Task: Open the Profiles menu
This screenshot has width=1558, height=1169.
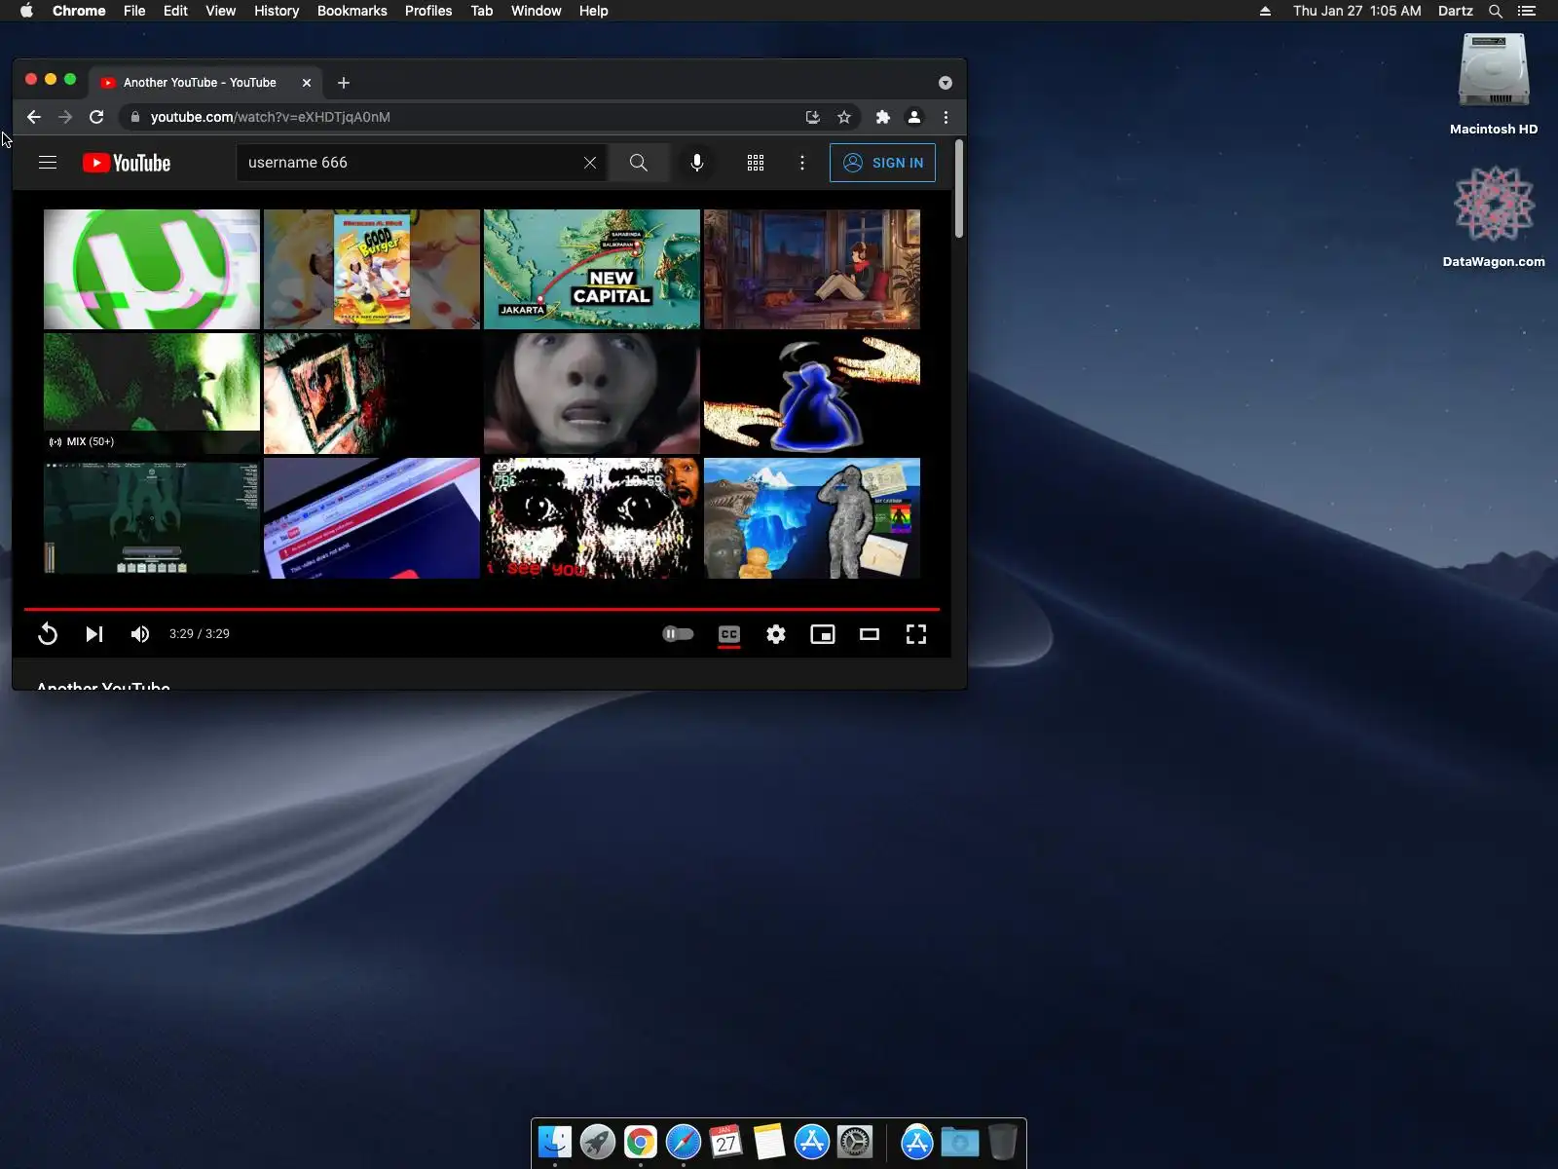Action: (428, 11)
